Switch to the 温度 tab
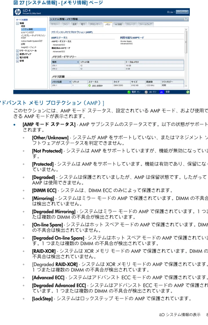 [x=74, y=24]
